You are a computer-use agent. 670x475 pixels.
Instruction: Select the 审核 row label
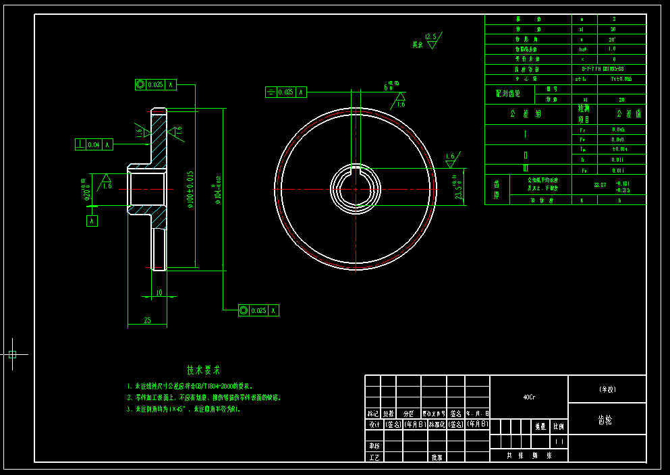[374, 446]
